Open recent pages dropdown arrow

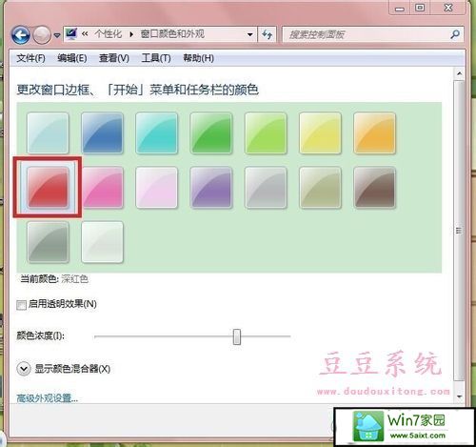pyautogui.click(x=57, y=35)
